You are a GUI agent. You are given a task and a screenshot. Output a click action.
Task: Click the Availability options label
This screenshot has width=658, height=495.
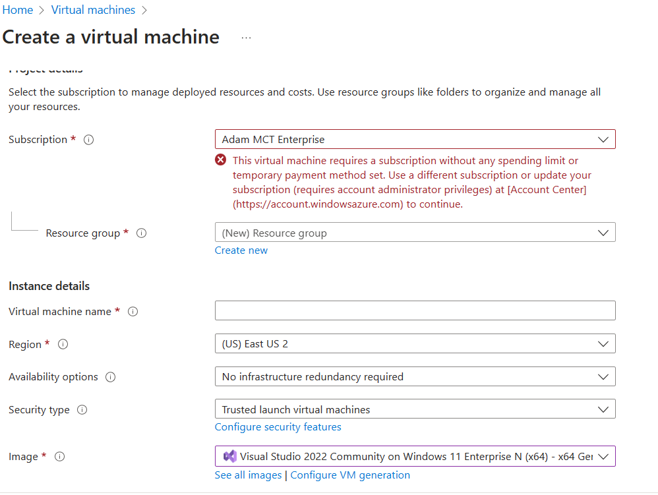point(53,377)
